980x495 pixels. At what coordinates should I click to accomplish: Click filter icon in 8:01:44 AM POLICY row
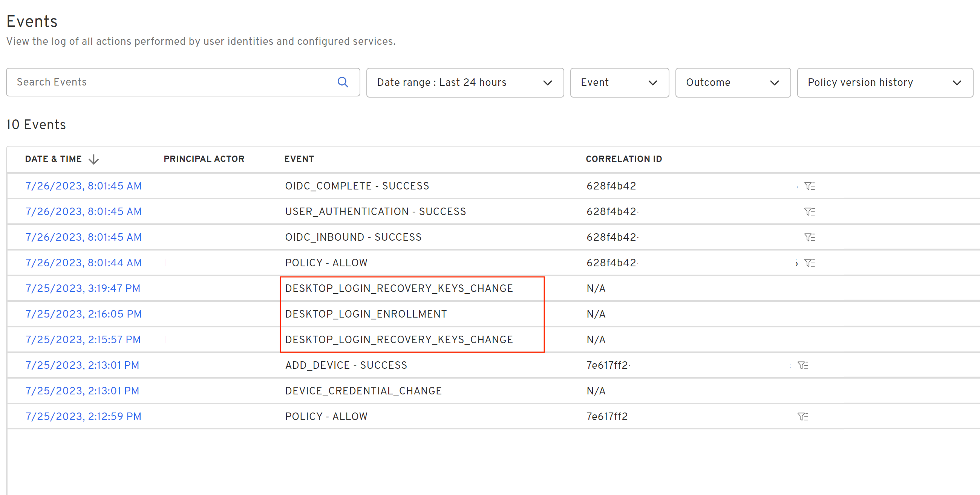(x=809, y=263)
